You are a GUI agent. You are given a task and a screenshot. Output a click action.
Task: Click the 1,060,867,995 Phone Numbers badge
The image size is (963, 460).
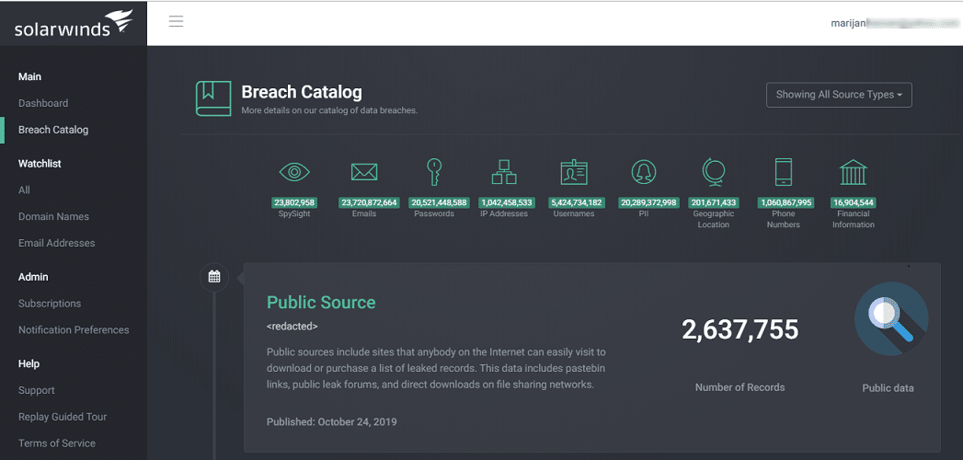click(785, 202)
